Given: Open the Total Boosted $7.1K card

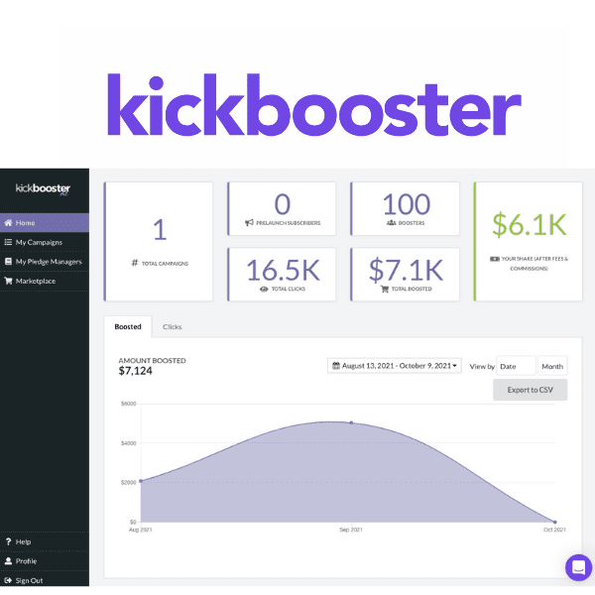Looking at the screenshot, I should click(405, 274).
